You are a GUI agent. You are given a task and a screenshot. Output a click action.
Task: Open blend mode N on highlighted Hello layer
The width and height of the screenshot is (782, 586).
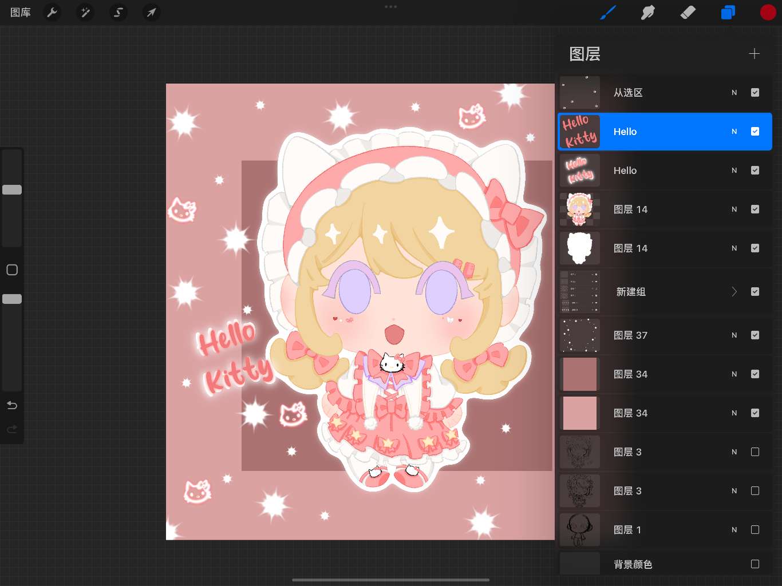point(734,131)
